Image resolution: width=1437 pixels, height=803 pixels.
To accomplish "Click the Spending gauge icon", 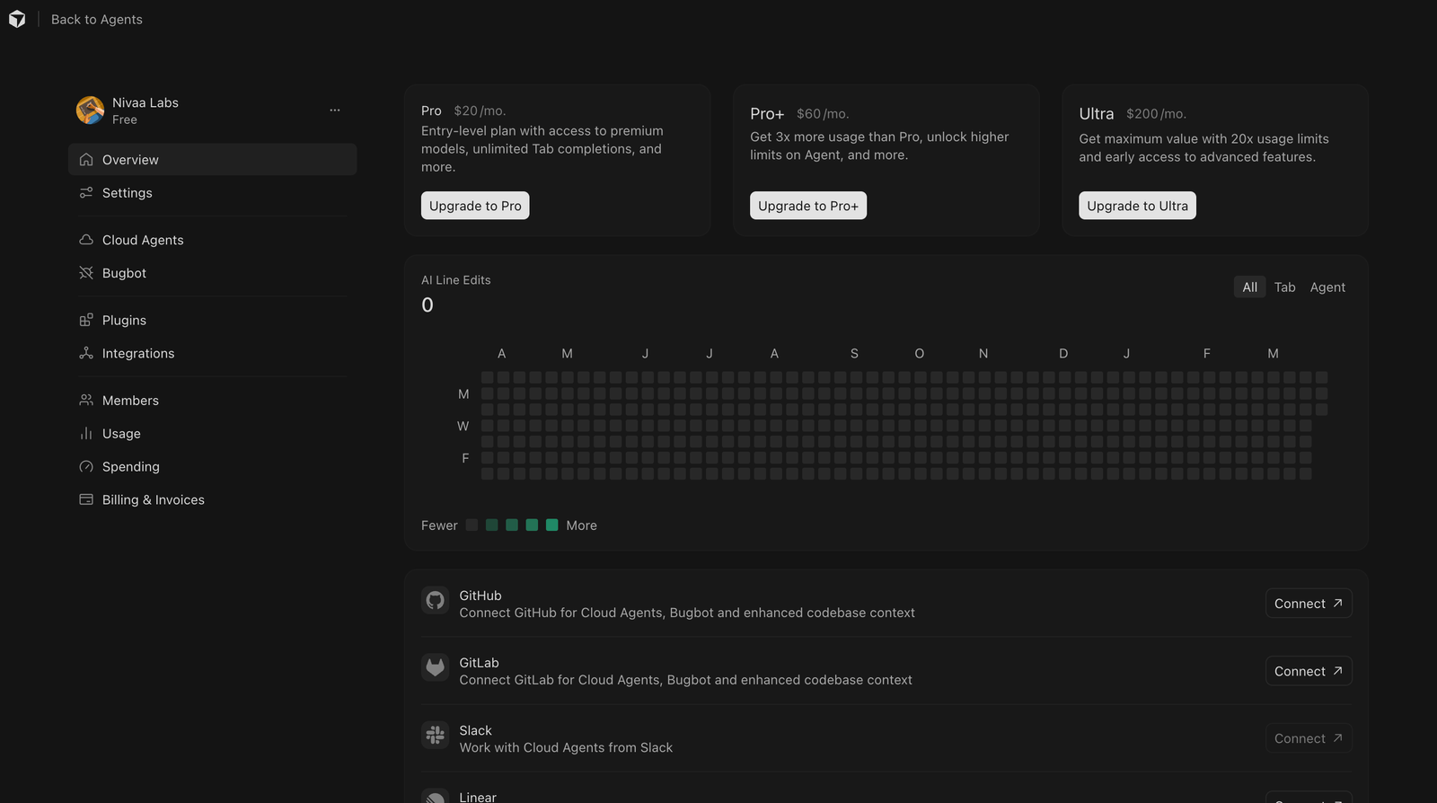I will 86,467.
